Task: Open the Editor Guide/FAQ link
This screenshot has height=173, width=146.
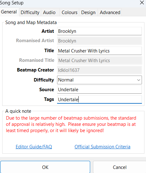Action: pyautogui.click(x=34, y=147)
